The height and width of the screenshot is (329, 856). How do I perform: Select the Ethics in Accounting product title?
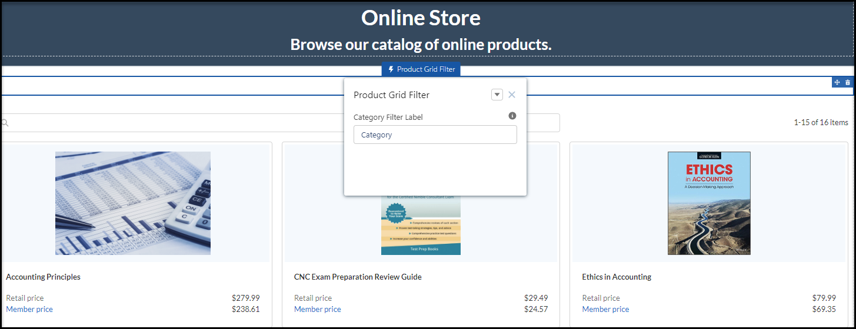617,277
